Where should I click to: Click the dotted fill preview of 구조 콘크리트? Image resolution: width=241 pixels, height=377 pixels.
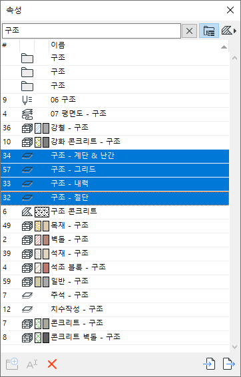click(x=42, y=212)
